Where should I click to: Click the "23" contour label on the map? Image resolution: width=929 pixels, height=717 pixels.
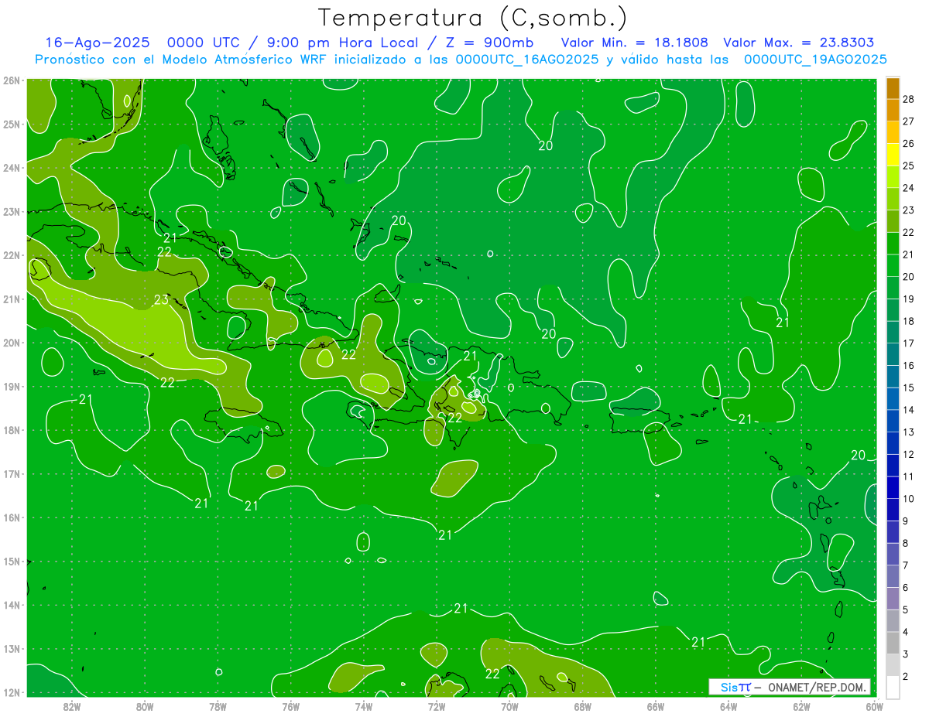161,300
